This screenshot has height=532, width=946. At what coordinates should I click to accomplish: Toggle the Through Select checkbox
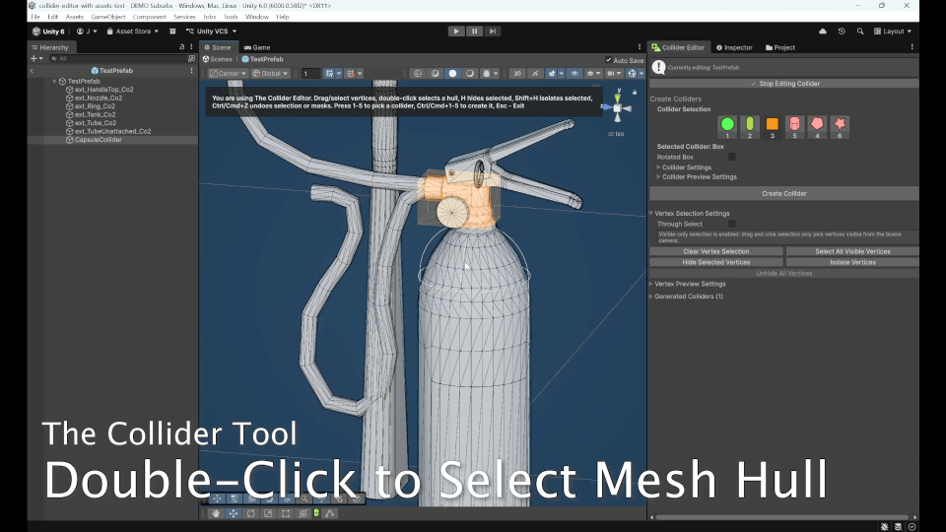pyautogui.click(x=731, y=224)
